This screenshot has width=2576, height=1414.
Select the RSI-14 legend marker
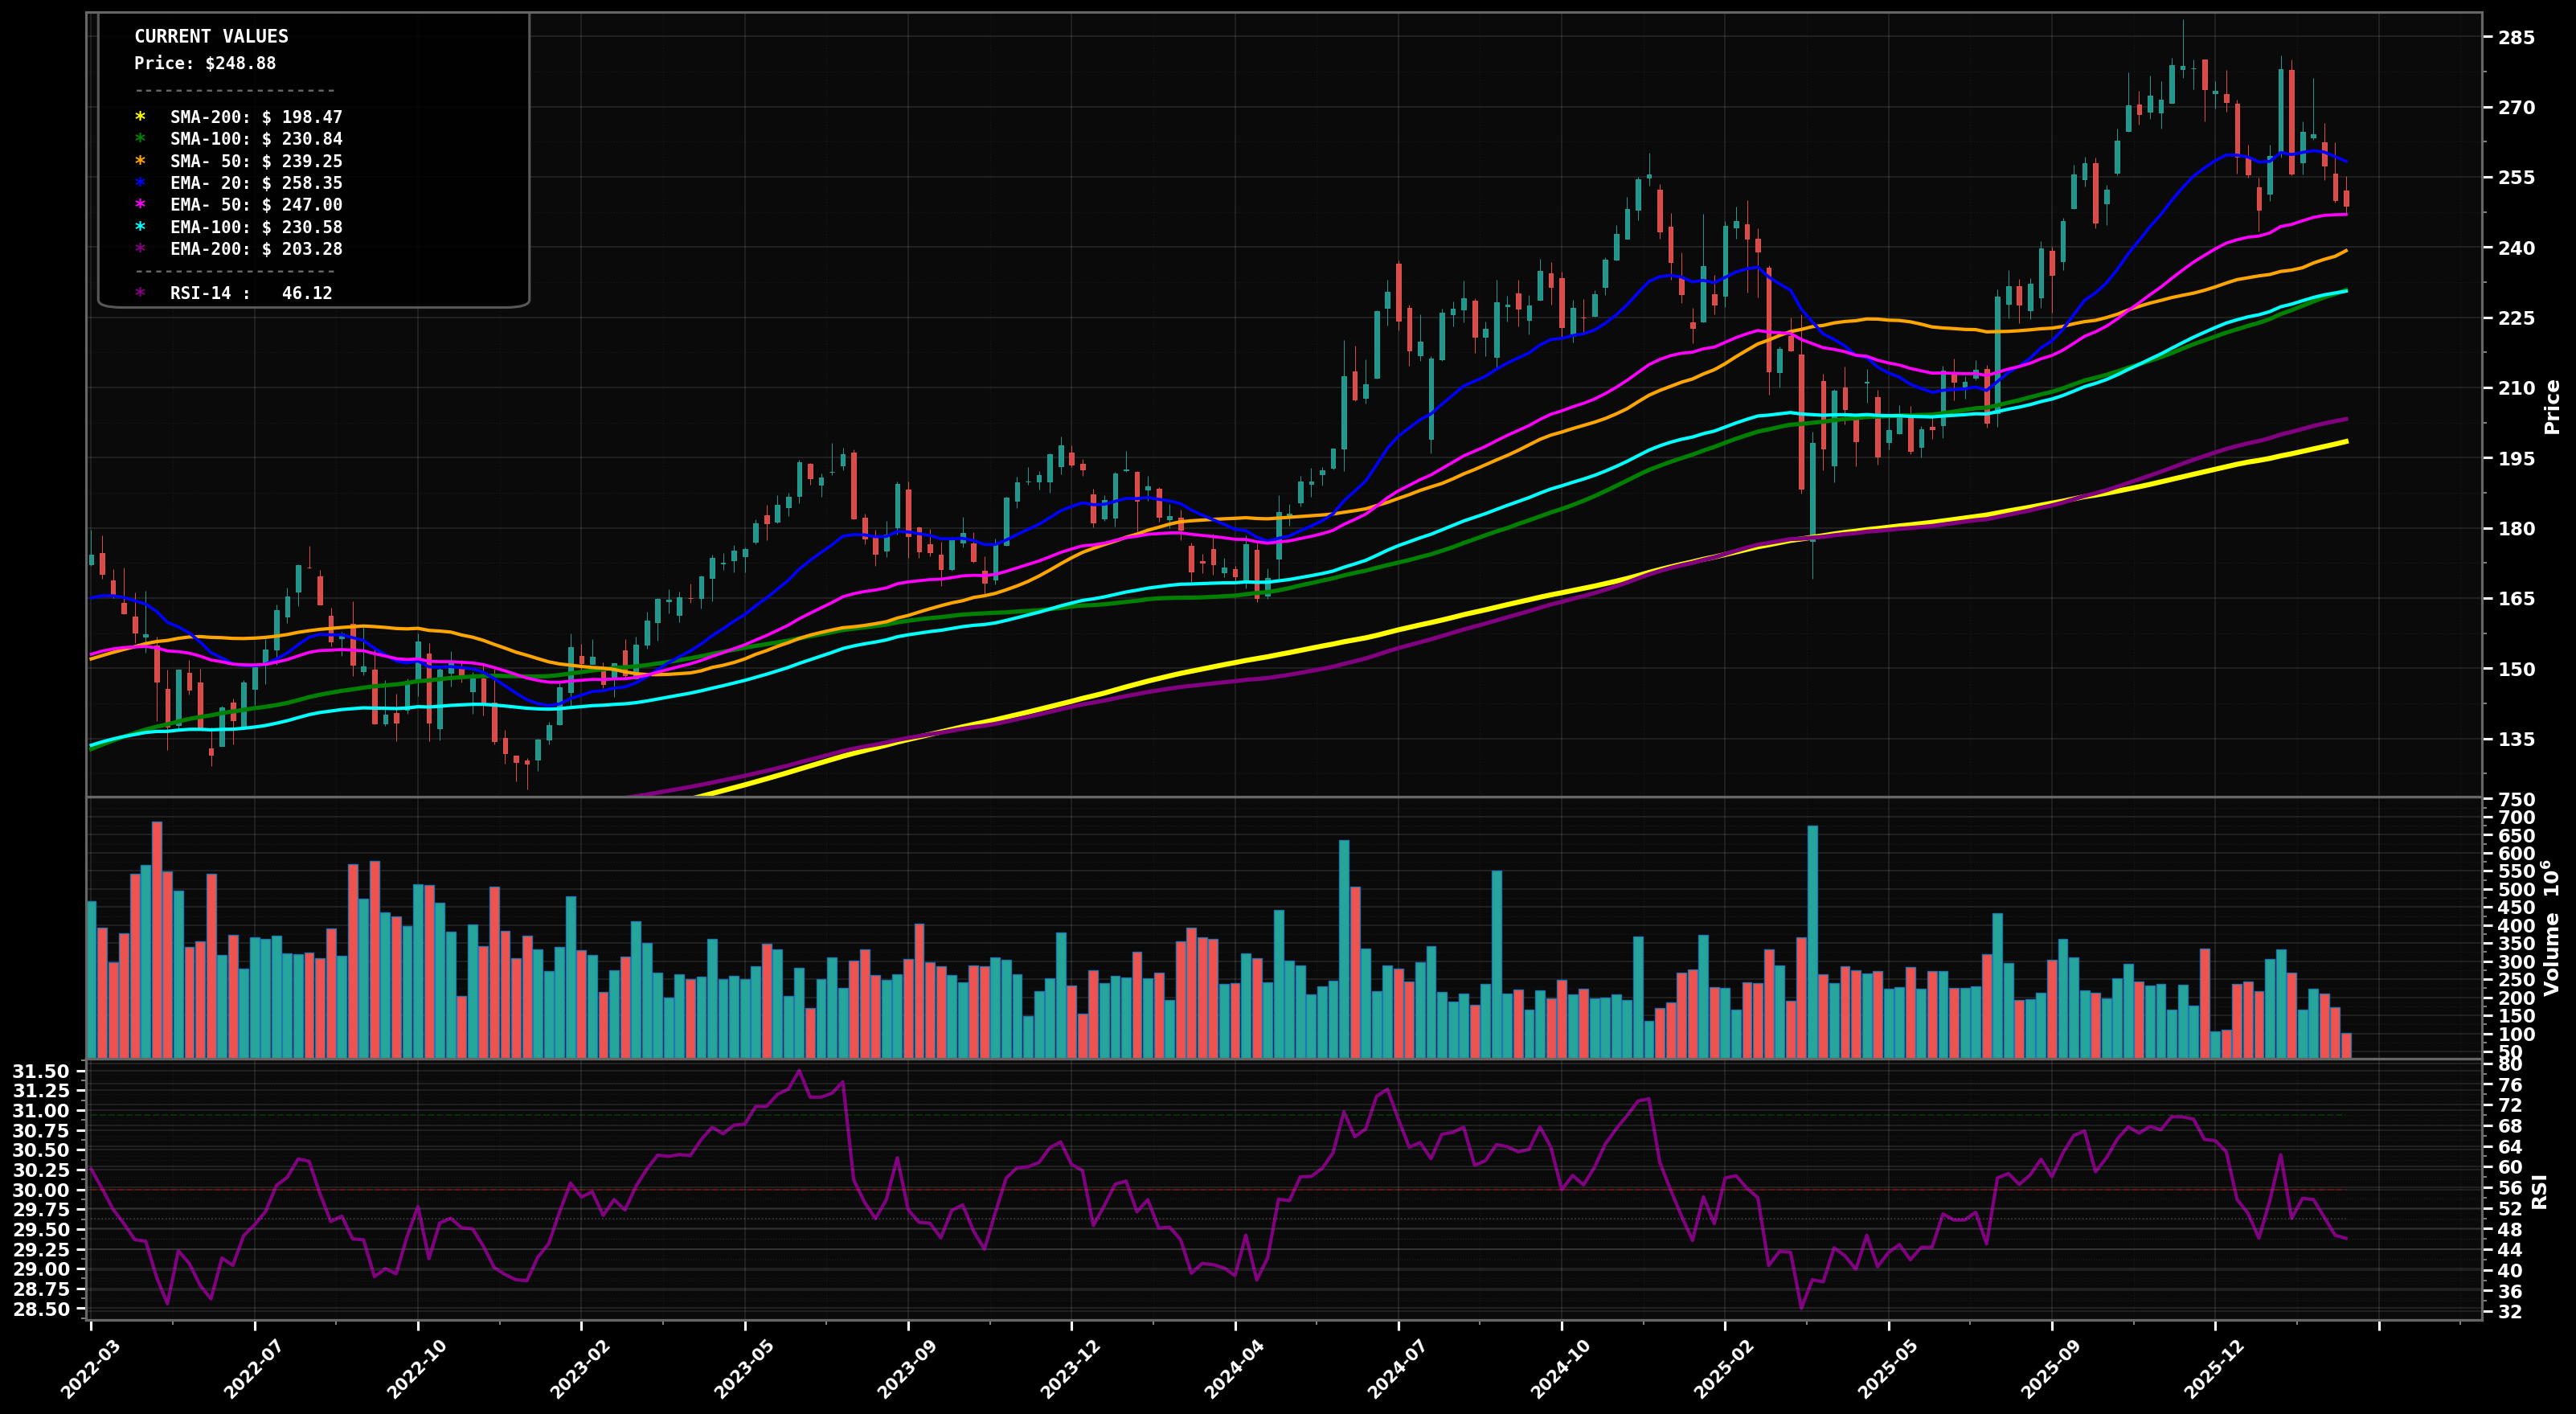[140, 293]
